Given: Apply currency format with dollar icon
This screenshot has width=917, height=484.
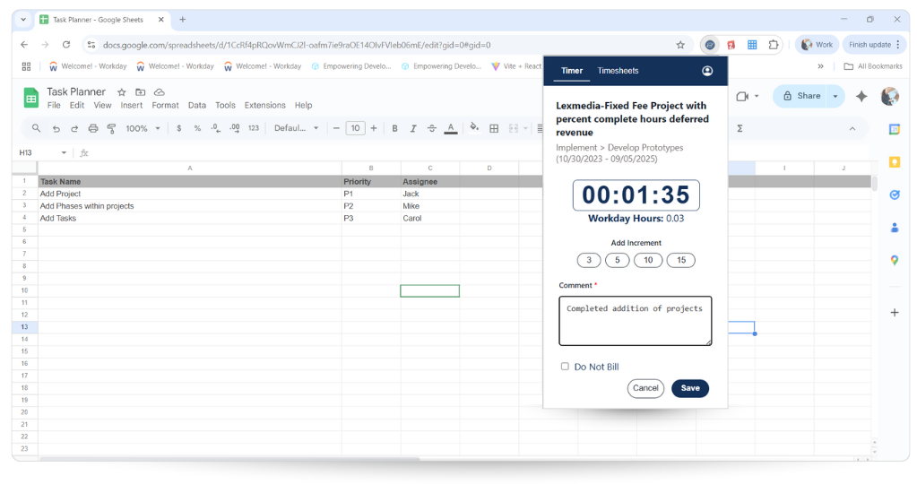Looking at the screenshot, I should coord(179,128).
